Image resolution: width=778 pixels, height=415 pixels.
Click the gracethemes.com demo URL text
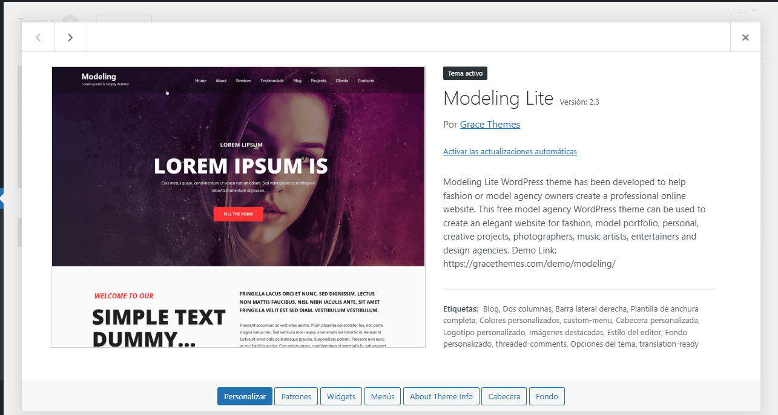[x=529, y=264]
